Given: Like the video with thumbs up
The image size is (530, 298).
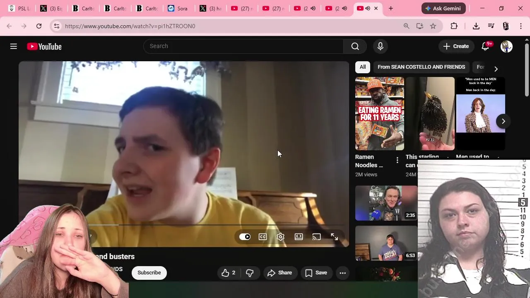Looking at the screenshot, I should [228, 273].
